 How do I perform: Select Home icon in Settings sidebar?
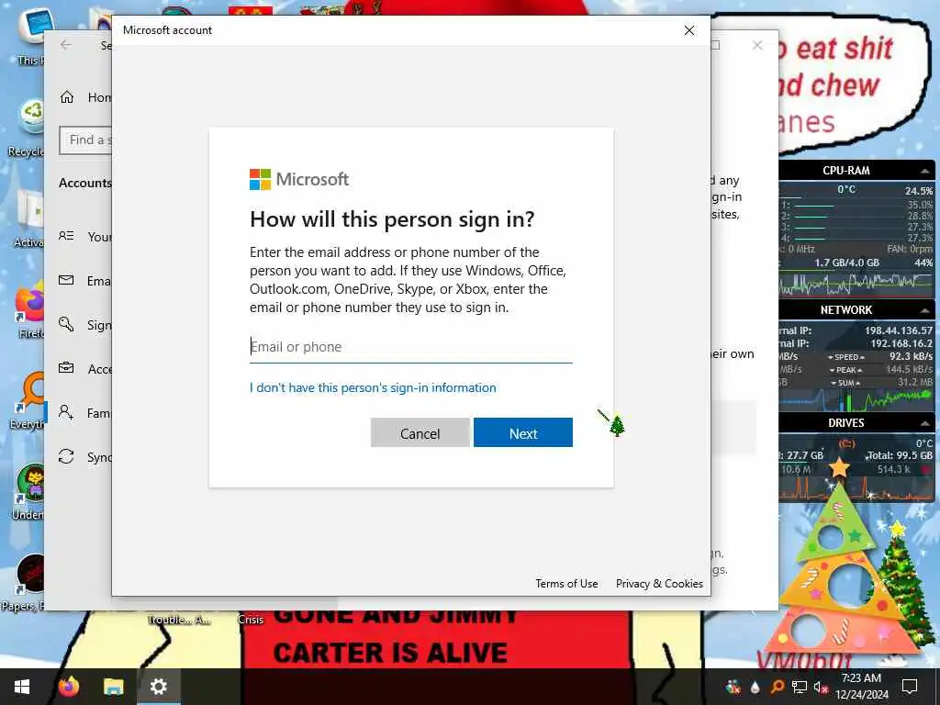coord(66,97)
